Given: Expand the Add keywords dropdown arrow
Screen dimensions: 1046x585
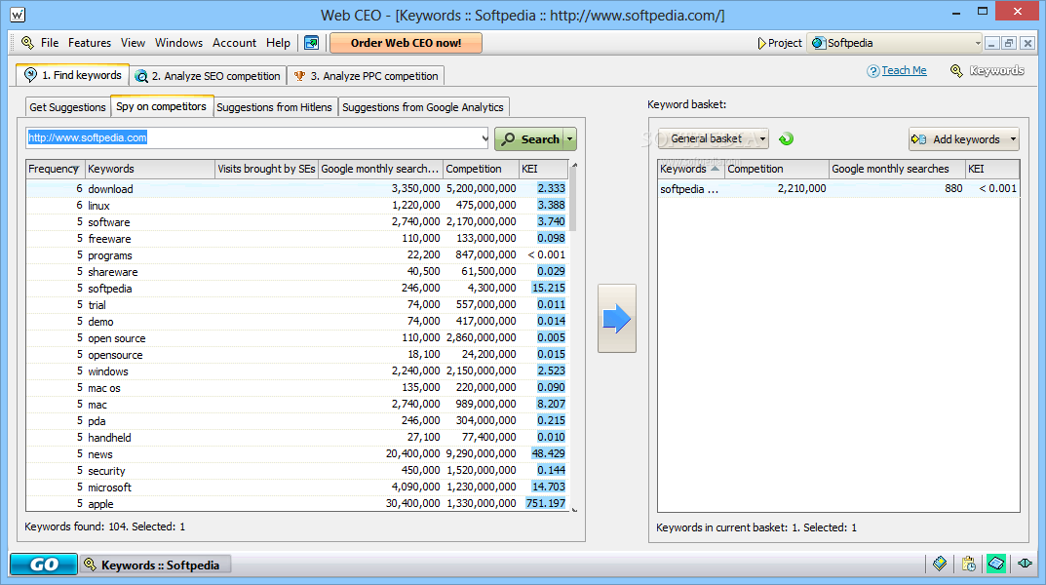Looking at the screenshot, I should 1013,138.
